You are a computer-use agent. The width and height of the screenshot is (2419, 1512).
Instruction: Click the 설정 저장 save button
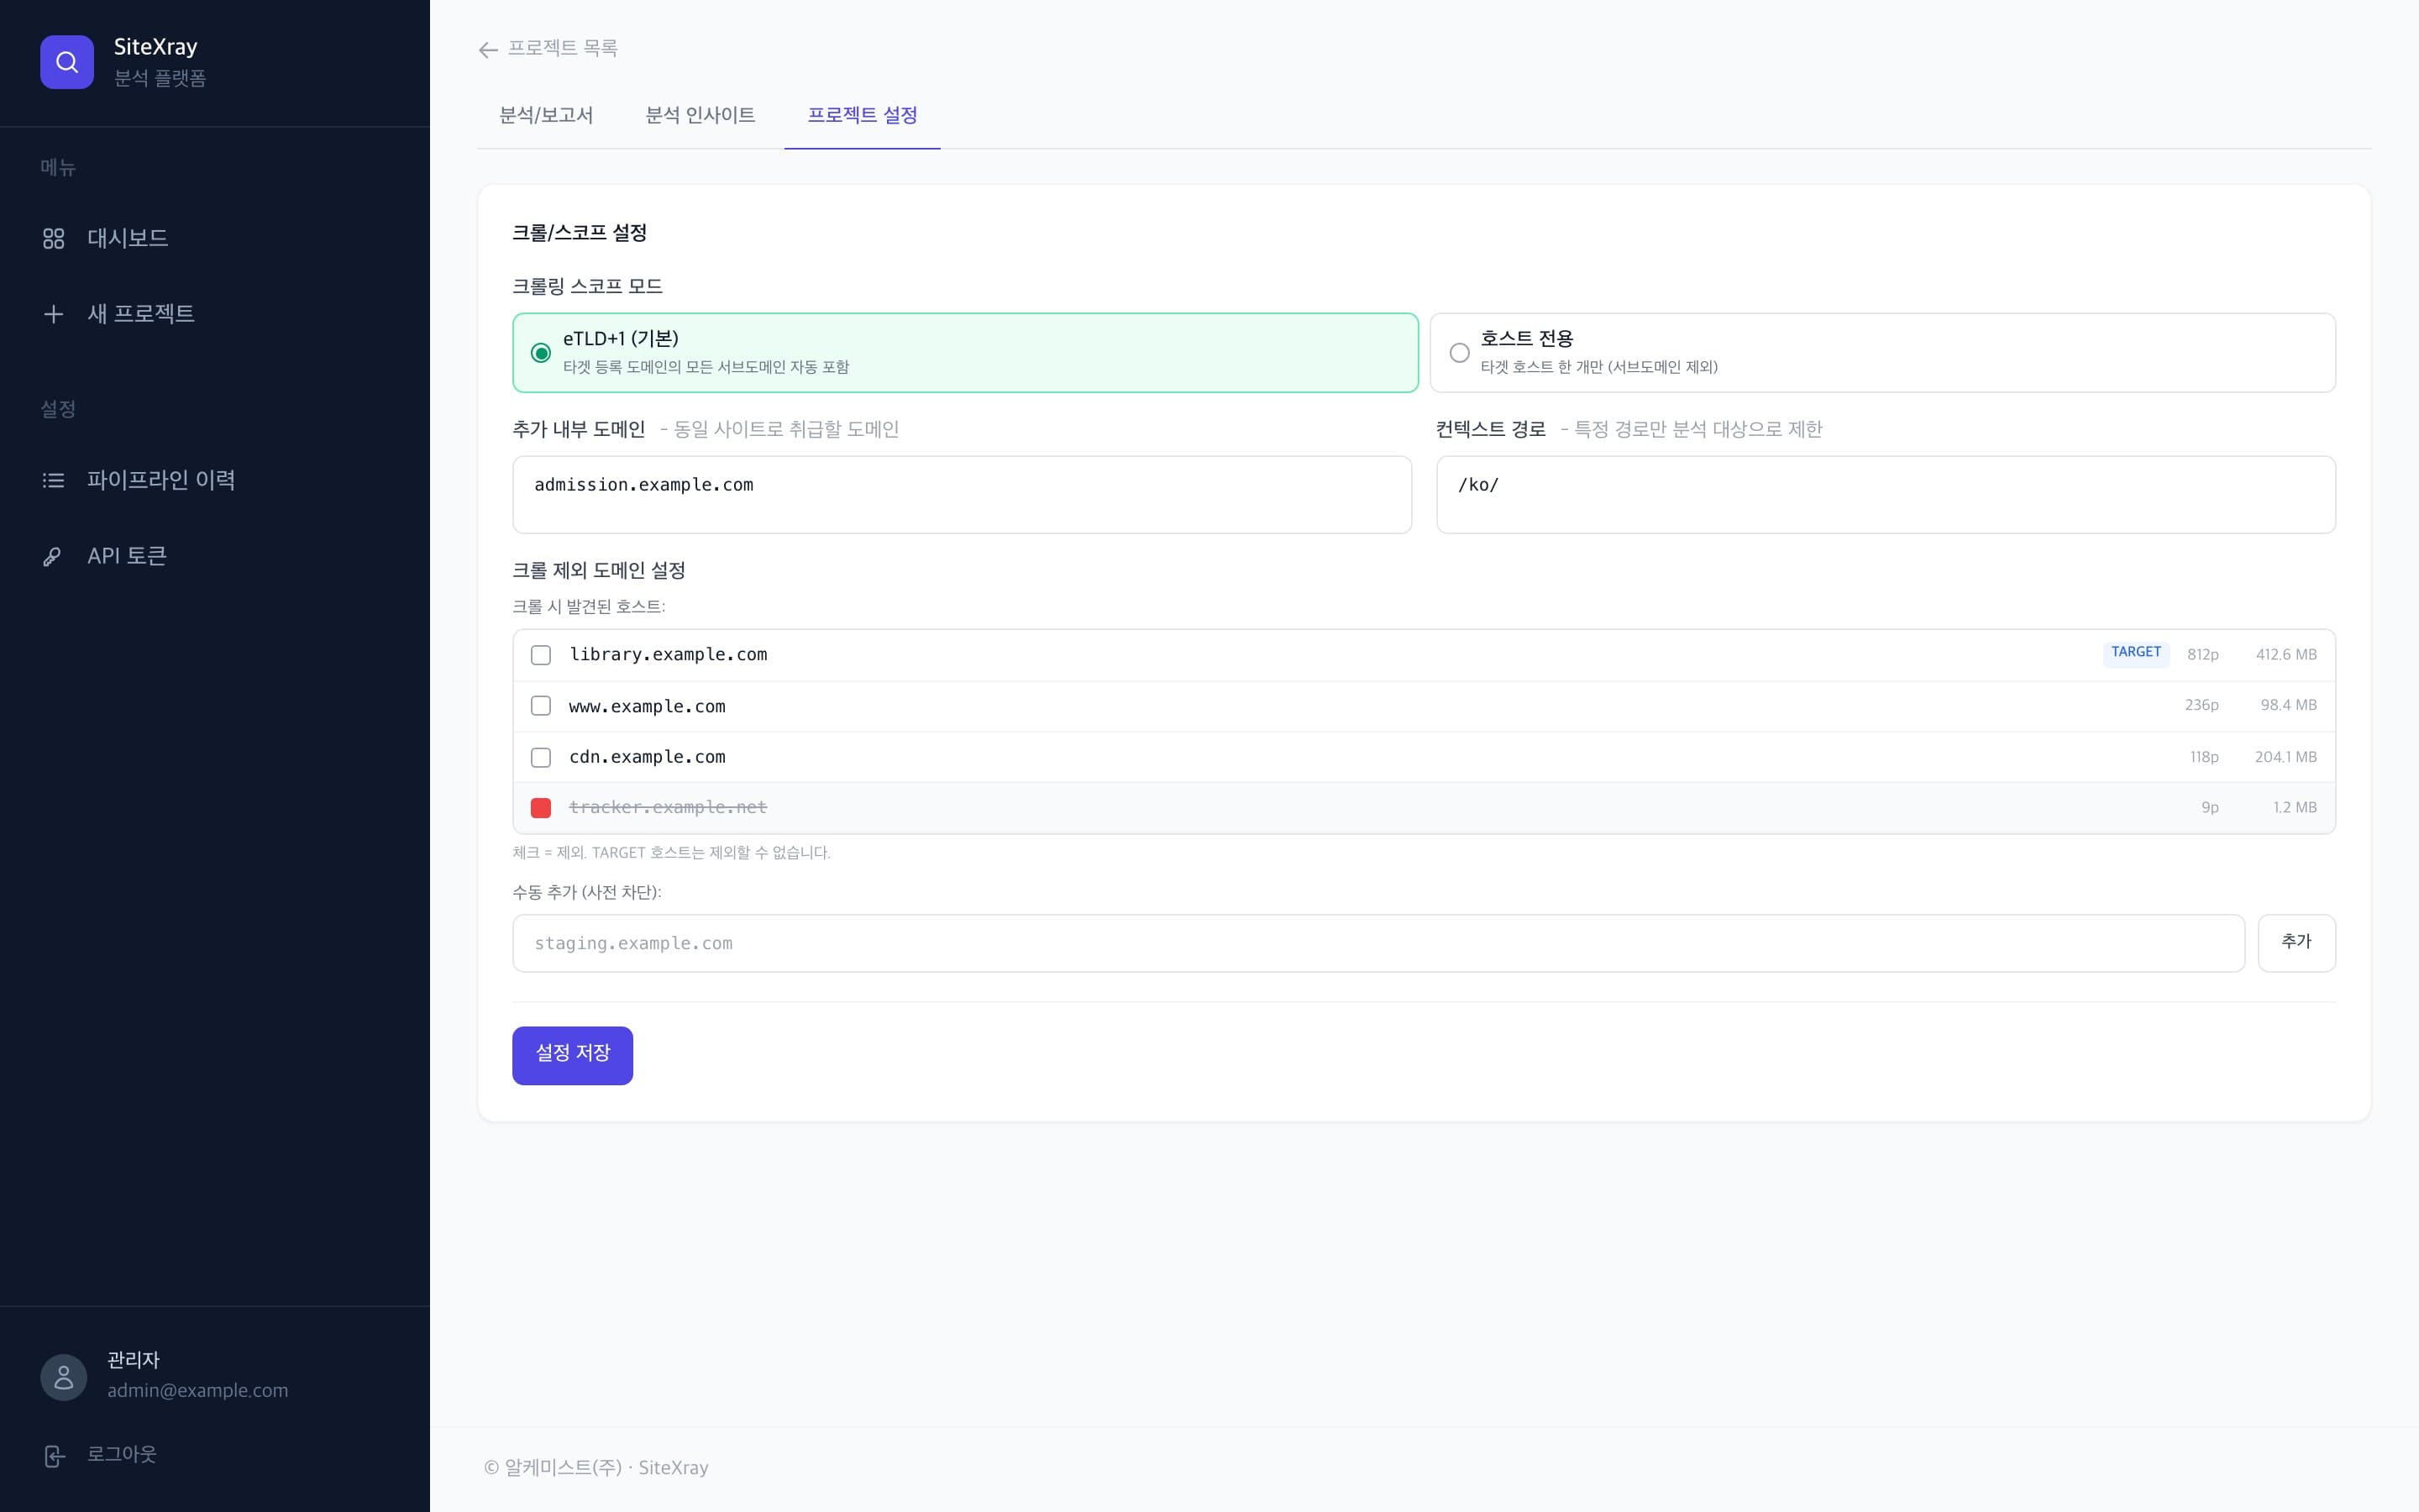pyautogui.click(x=573, y=1055)
